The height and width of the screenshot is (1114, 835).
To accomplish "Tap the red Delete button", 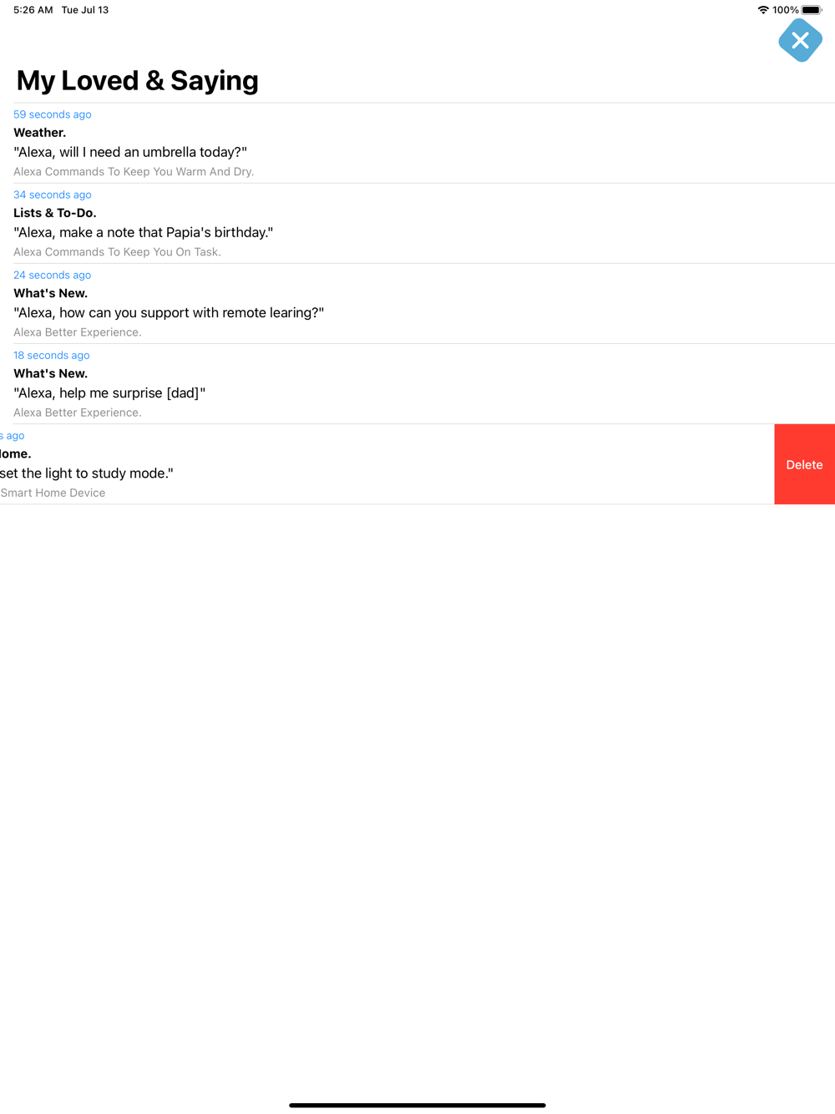I will pyautogui.click(x=804, y=464).
